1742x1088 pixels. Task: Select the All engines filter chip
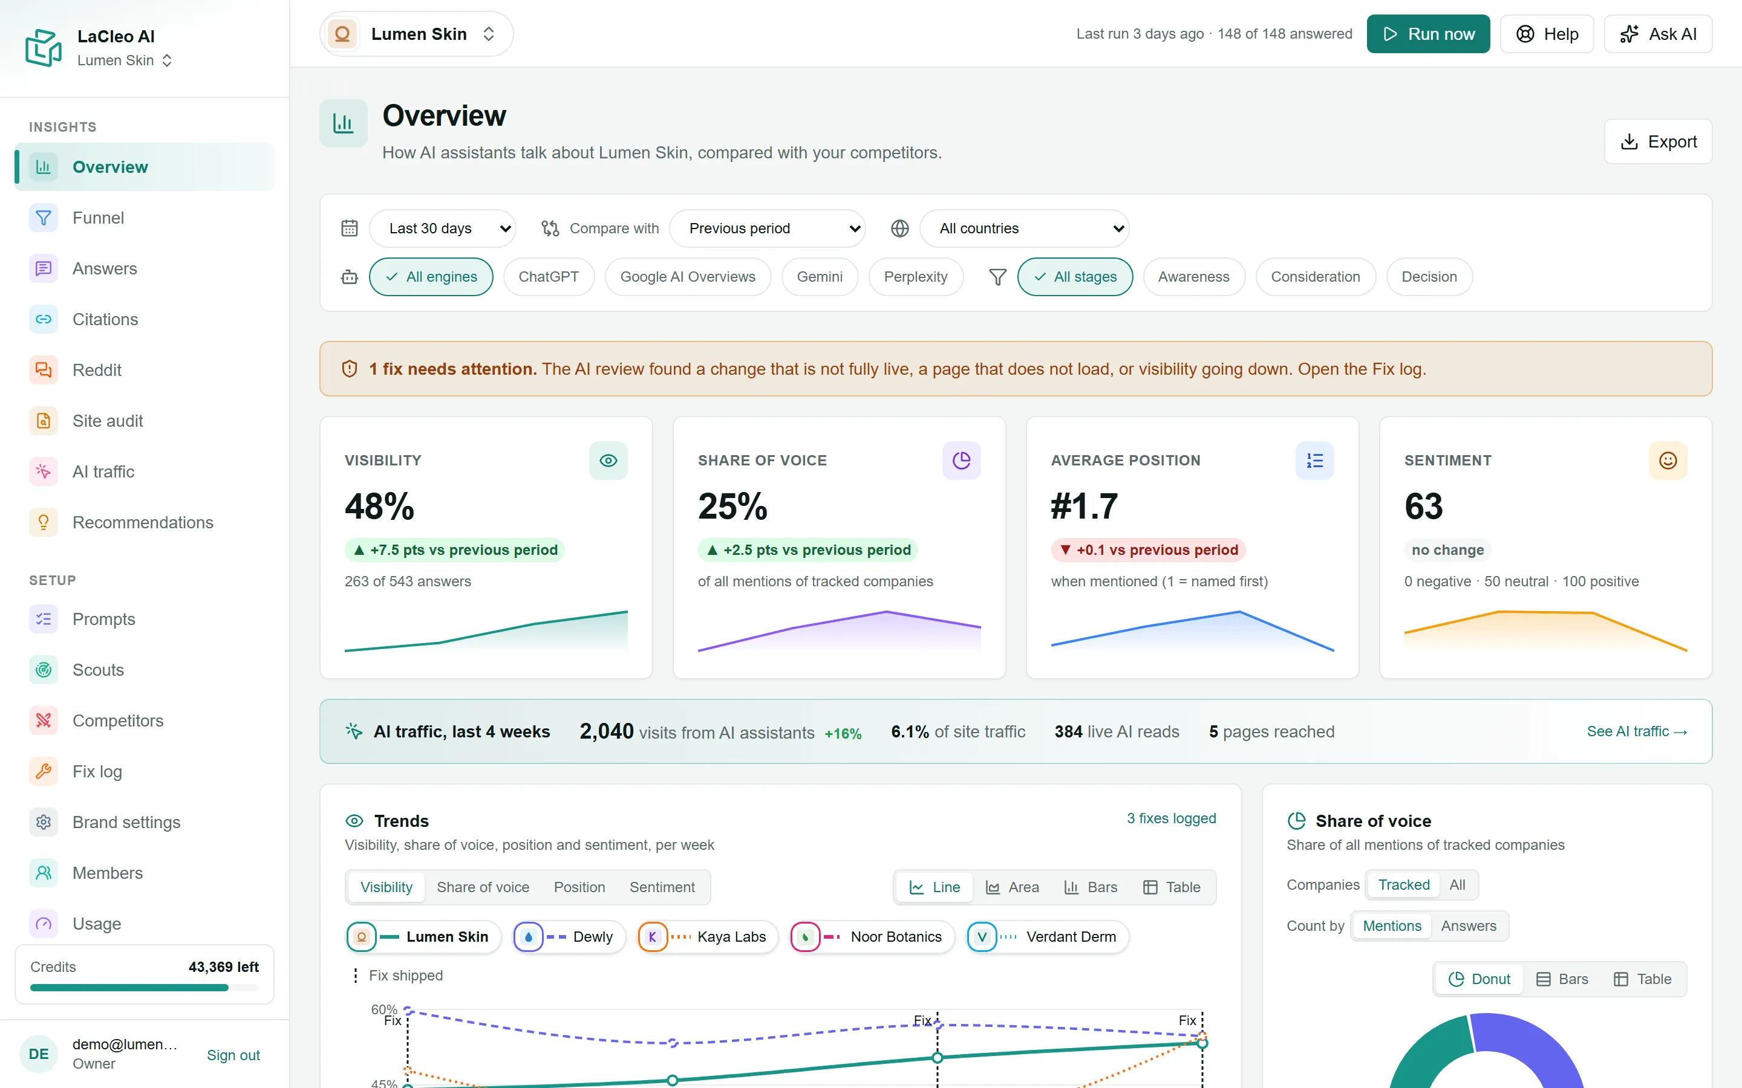click(431, 277)
